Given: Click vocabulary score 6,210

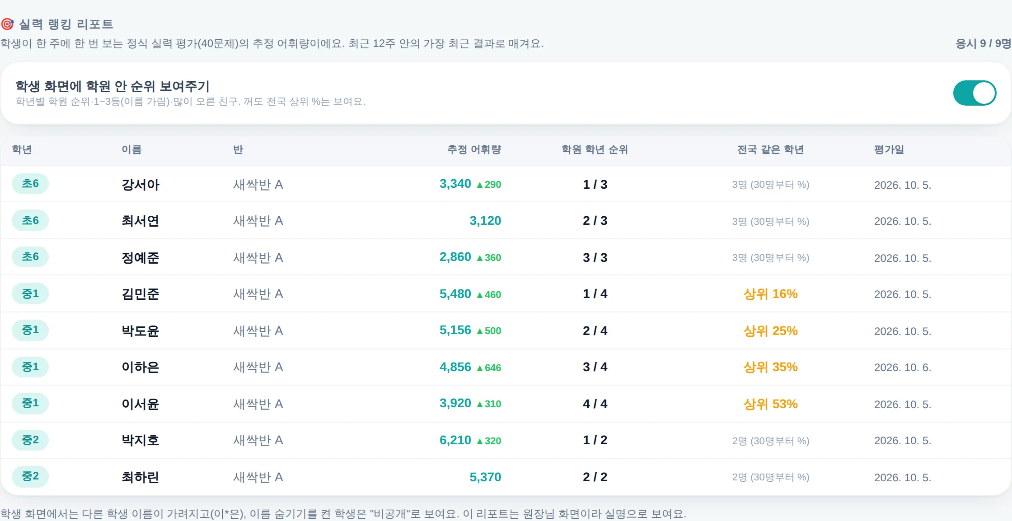Looking at the screenshot, I should [455, 440].
